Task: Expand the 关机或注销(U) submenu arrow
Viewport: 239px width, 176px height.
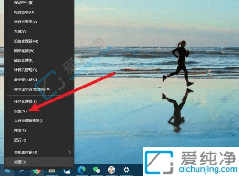Action: click(x=69, y=152)
